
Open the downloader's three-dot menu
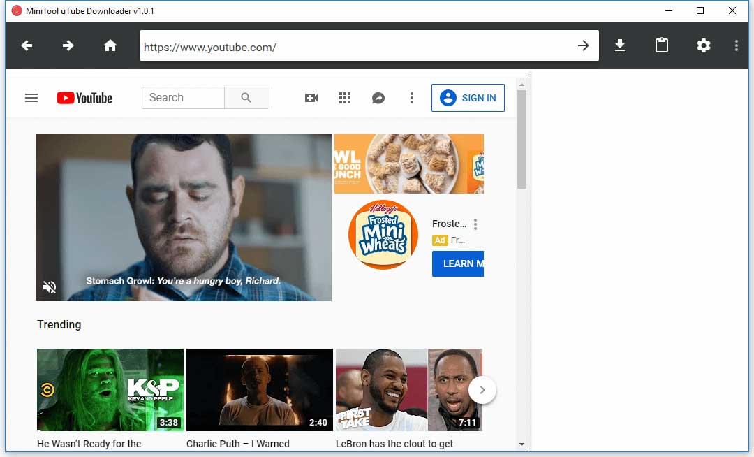pos(737,45)
